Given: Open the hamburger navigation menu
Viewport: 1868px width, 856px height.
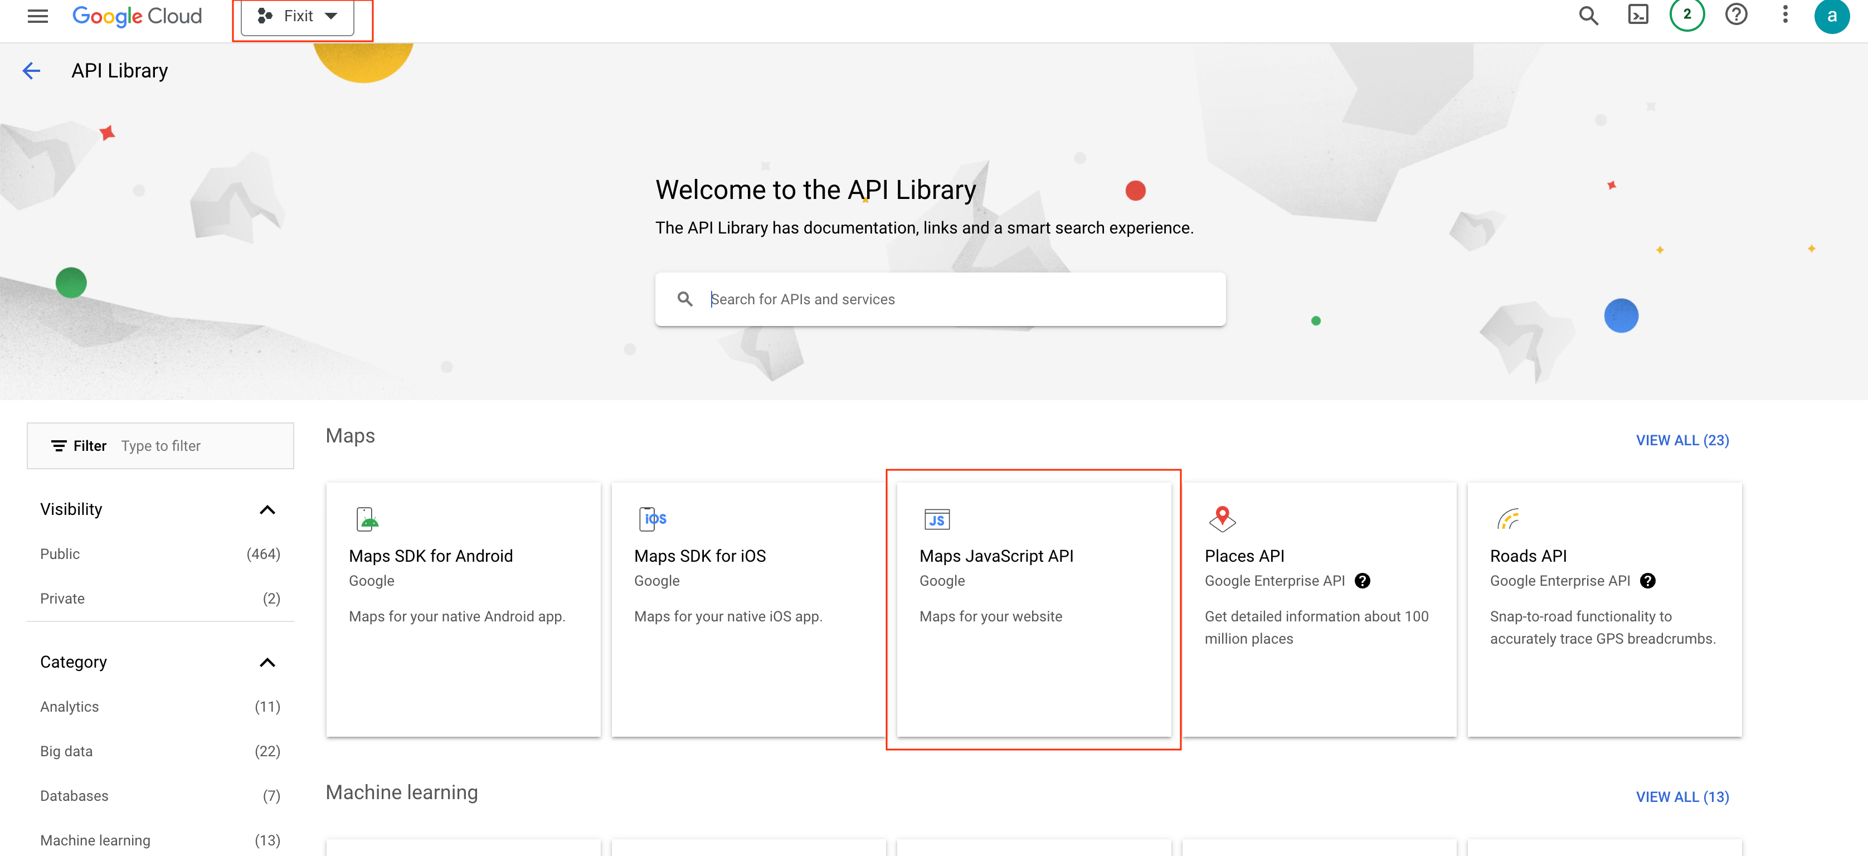Looking at the screenshot, I should [38, 15].
